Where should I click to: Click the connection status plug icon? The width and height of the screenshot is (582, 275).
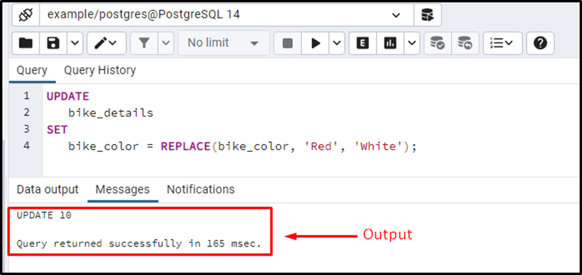pos(25,15)
